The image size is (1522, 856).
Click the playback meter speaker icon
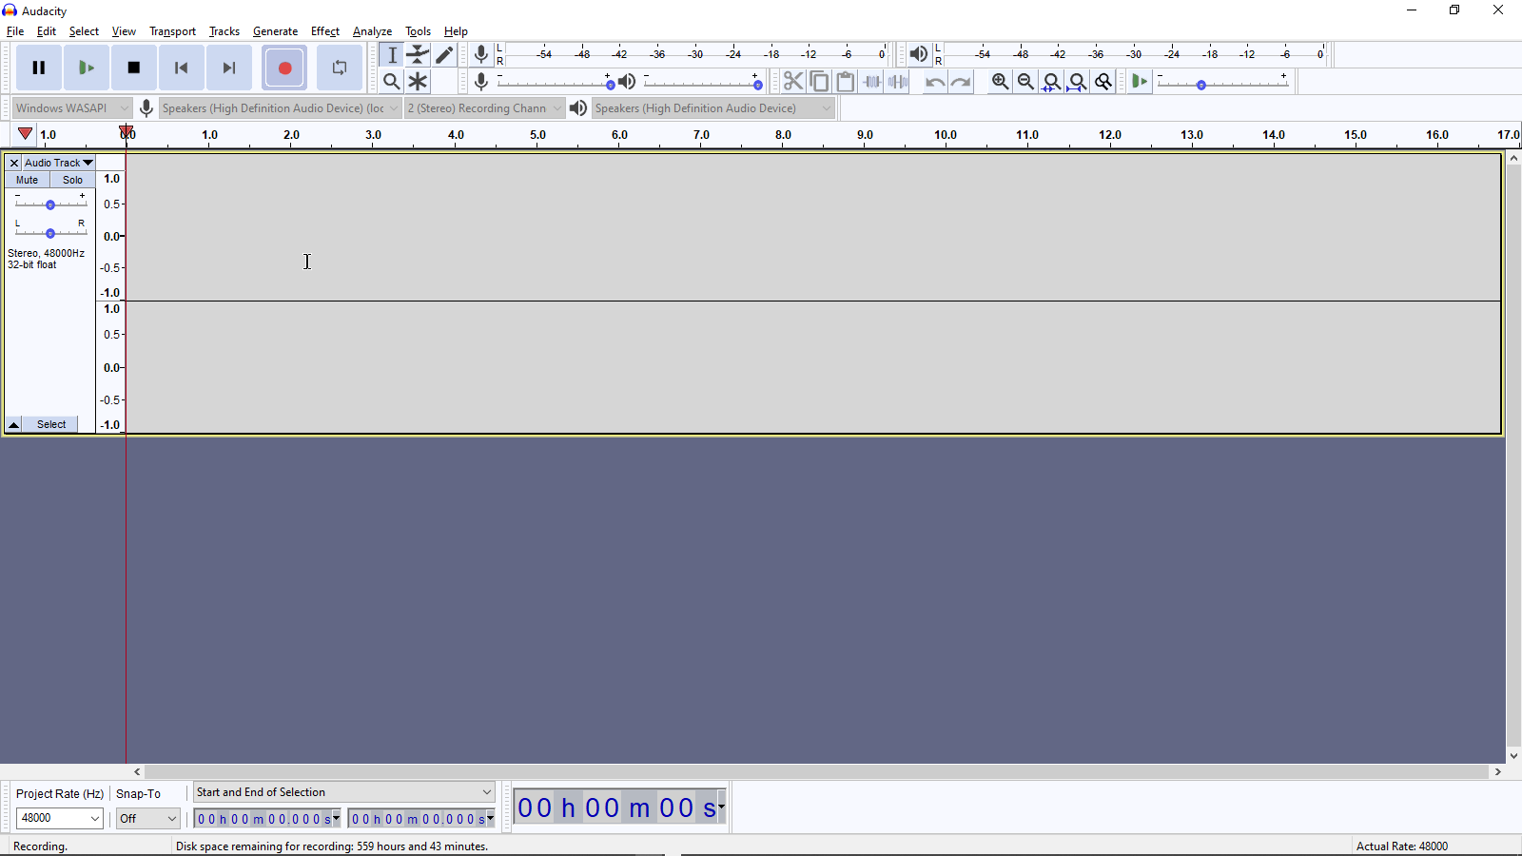pos(918,54)
